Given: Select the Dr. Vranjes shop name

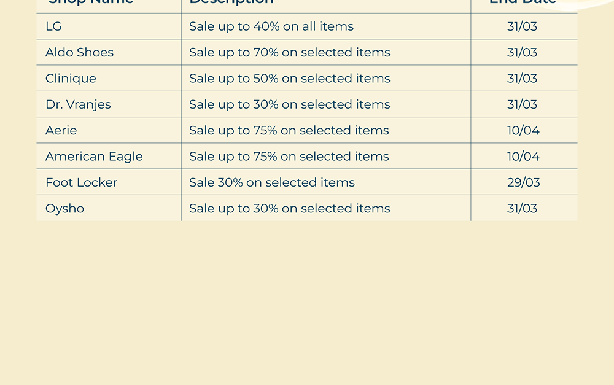Looking at the screenshot, I should [x=78, y=104].
